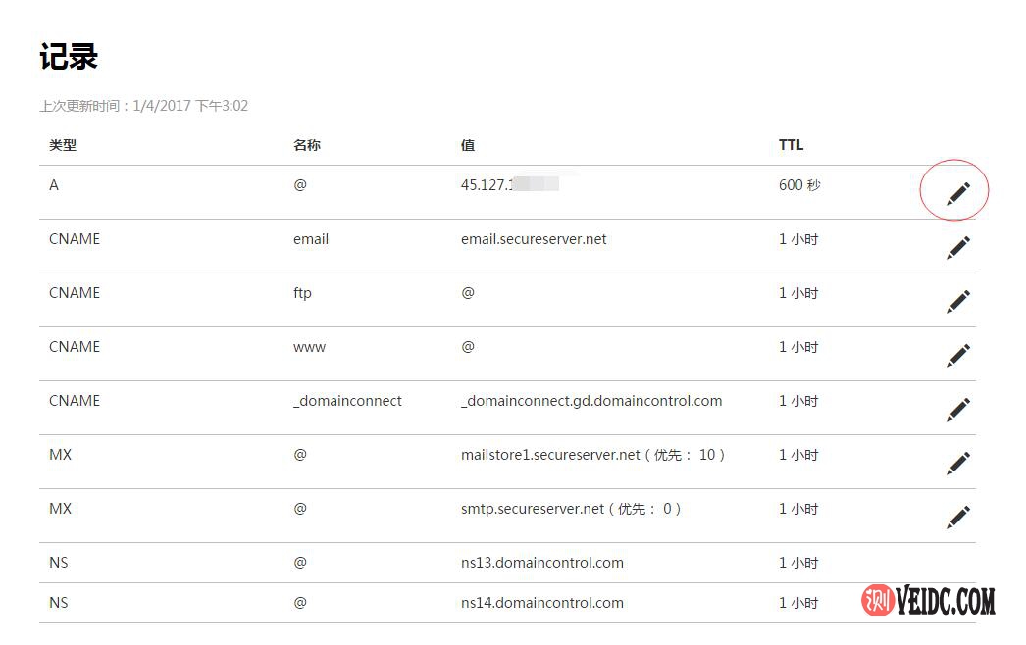Edit the A record with pencil icon
Viewport: 1026px width, 645px height.
pyautogui.click(x=958, y=194)
